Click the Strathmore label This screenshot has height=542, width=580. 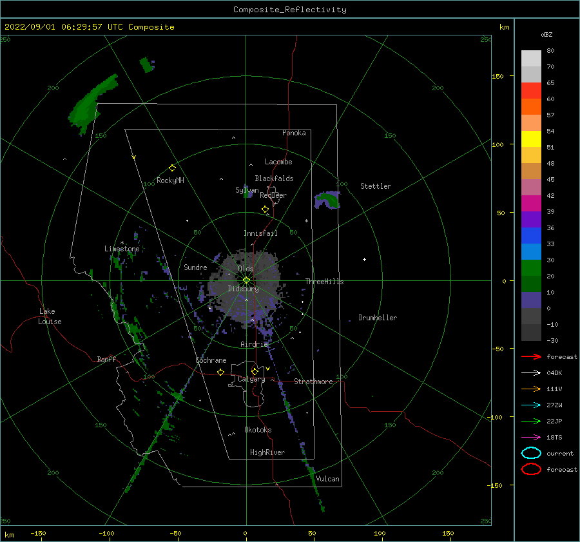tap(313, 382)
